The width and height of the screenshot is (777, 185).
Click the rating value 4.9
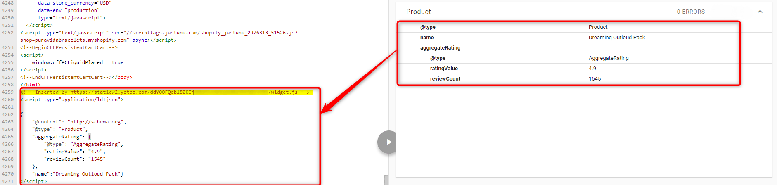tap(592, 69)
